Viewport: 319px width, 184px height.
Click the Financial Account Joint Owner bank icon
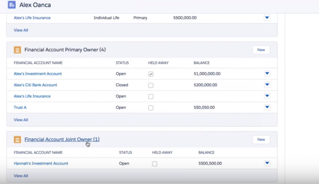(17, 139)
